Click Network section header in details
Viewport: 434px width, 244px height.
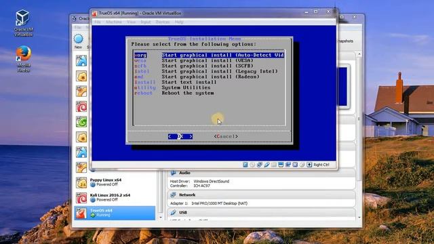[261, 195]
